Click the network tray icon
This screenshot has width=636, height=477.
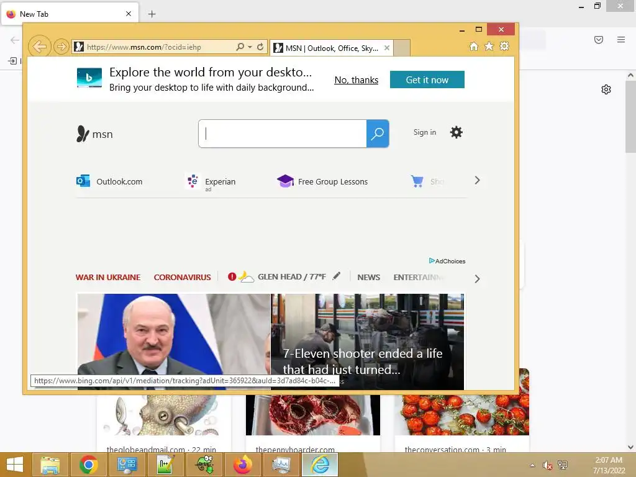(563, 465)
